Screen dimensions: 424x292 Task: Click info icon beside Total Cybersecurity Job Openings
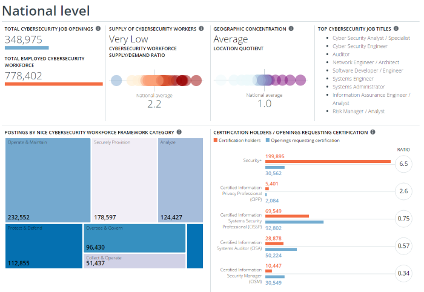coord(98,28)
